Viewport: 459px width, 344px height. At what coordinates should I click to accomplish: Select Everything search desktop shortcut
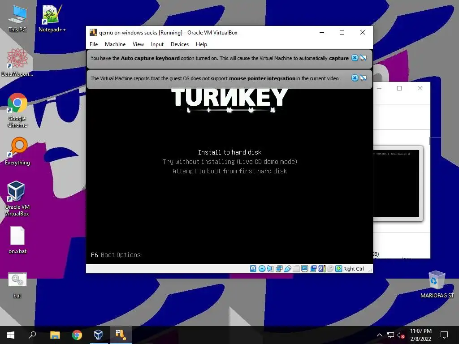pos(17,151)
